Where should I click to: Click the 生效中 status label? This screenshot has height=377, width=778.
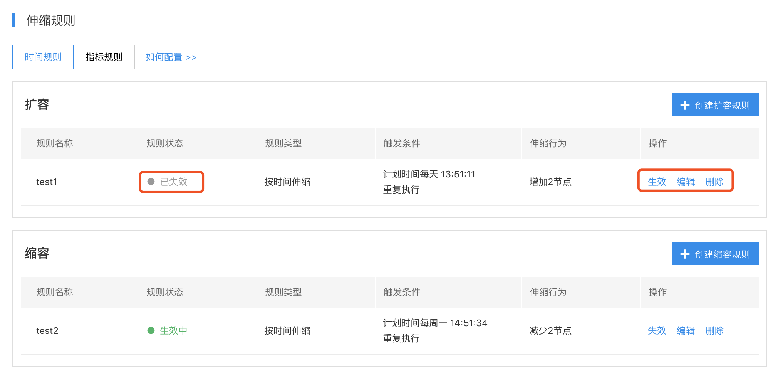click(174, 330)
